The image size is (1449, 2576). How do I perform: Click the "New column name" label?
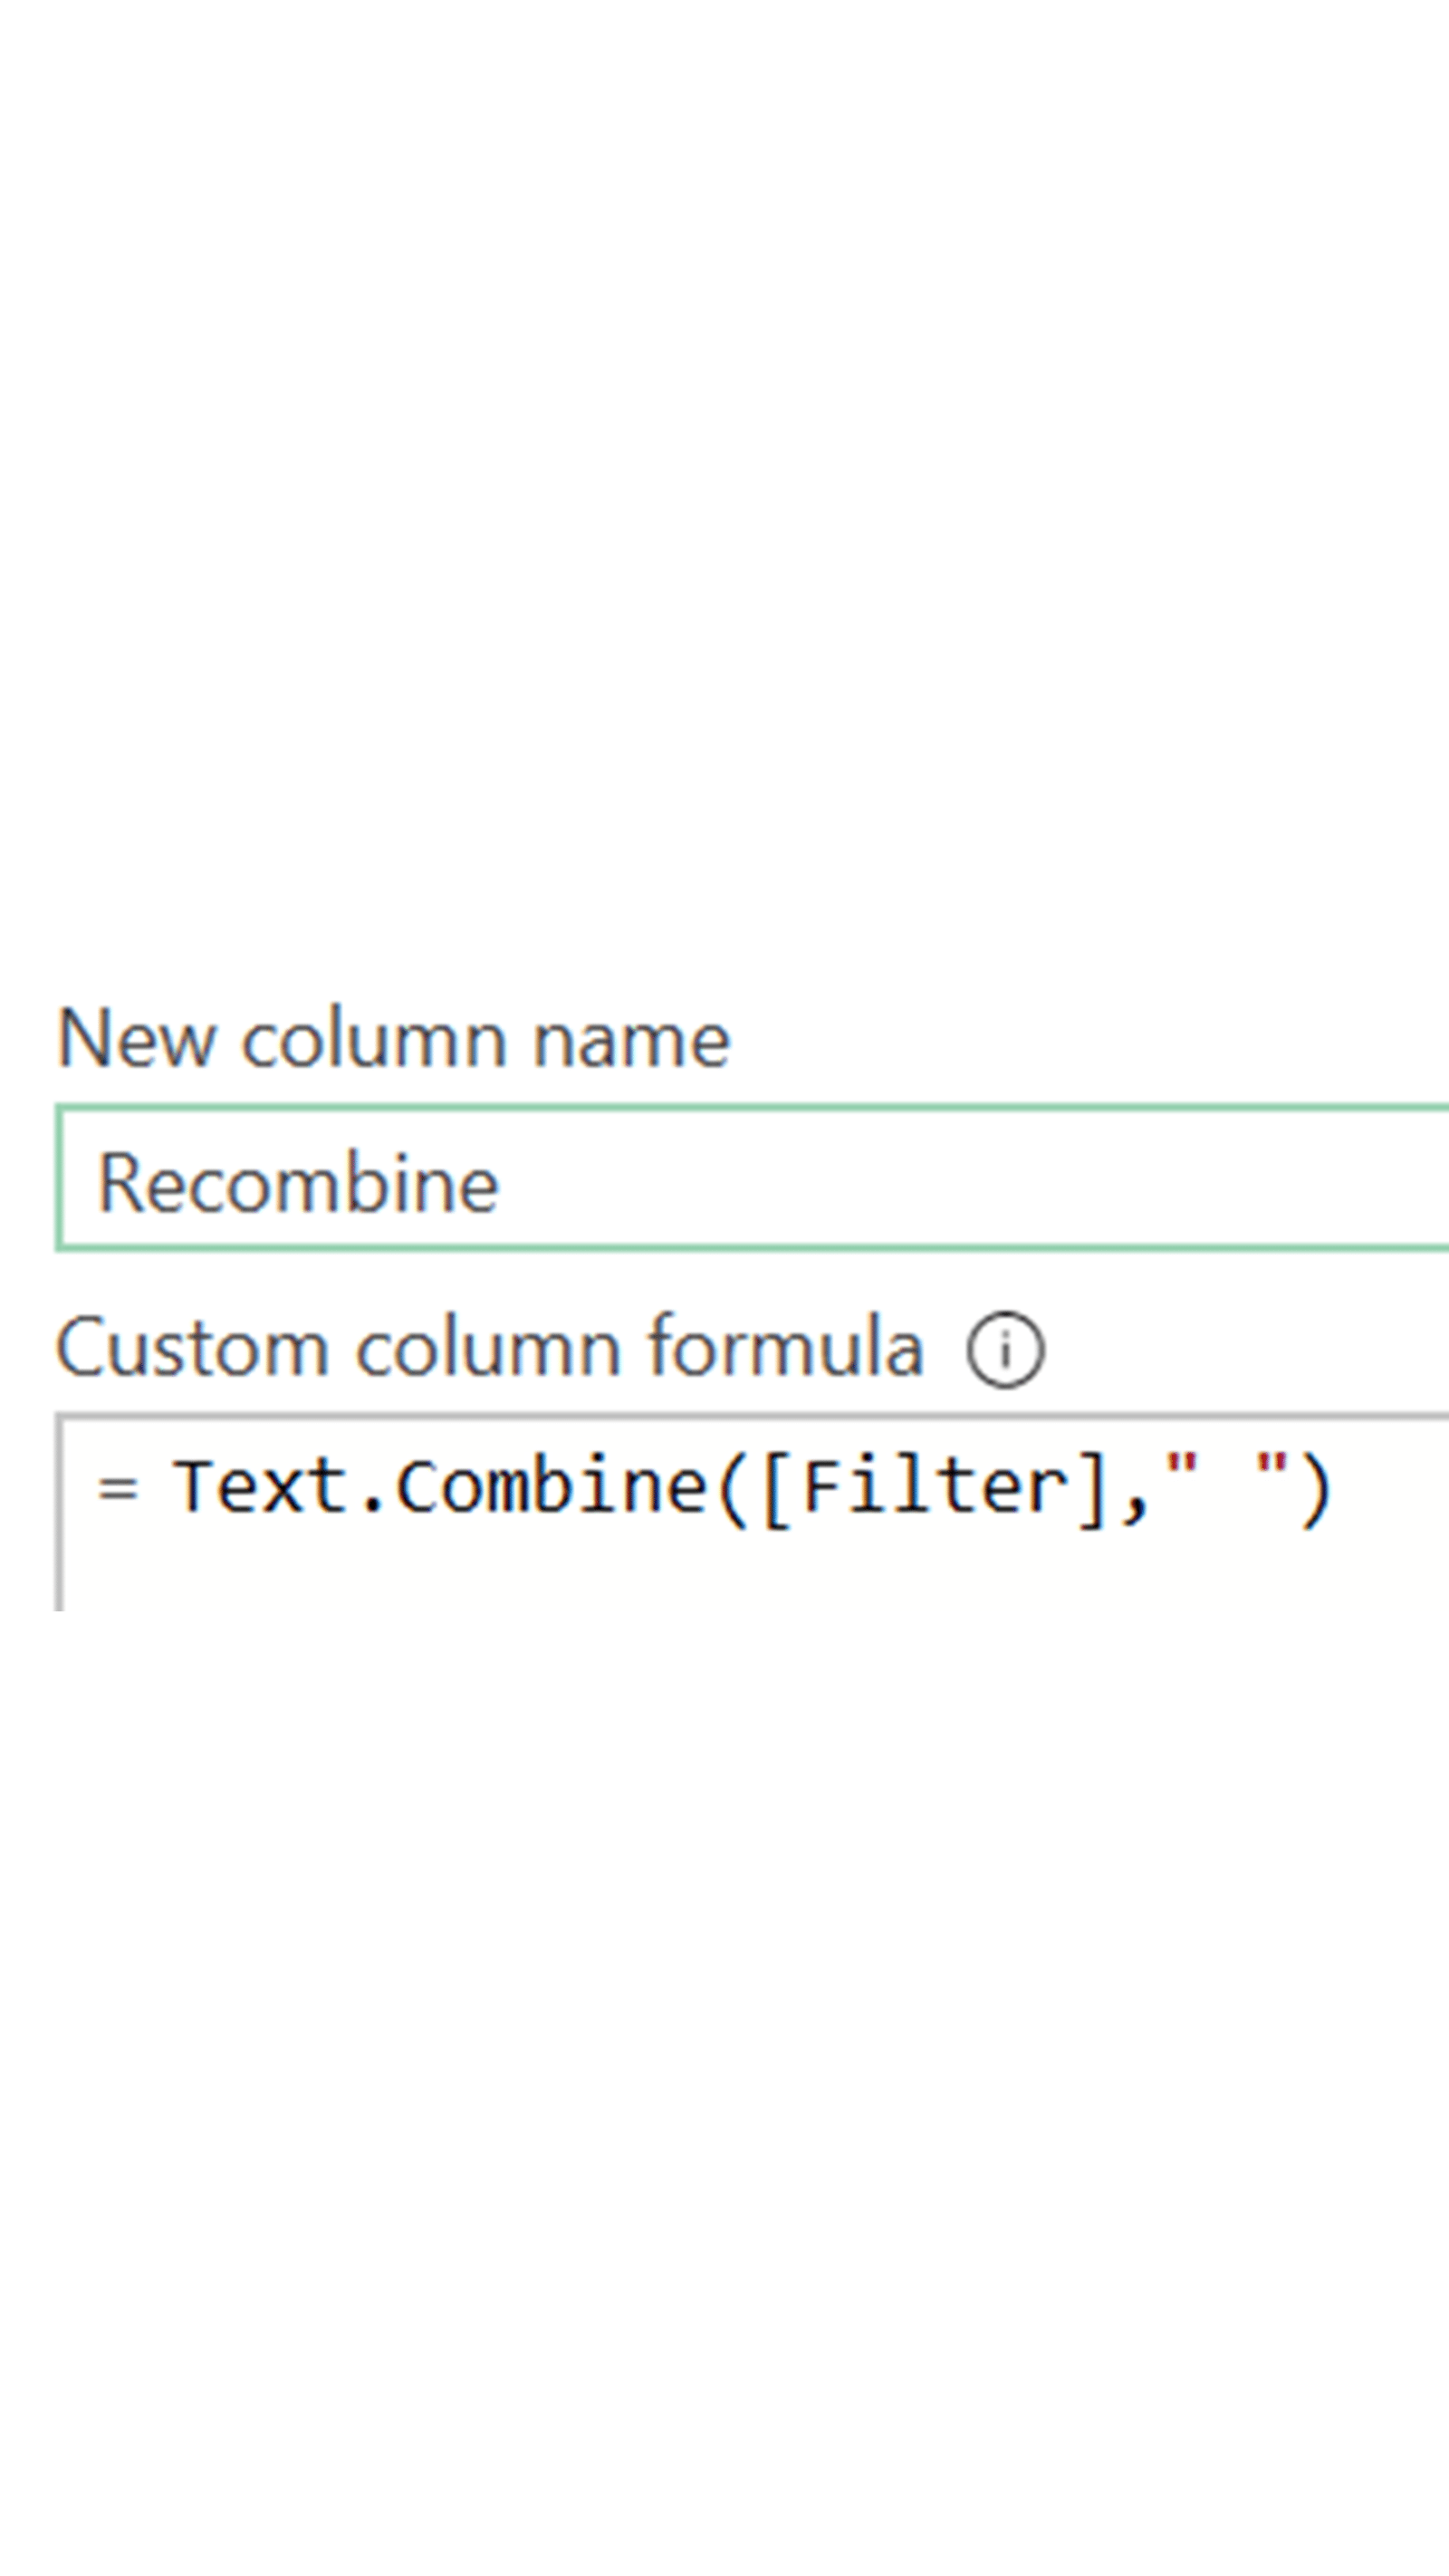(394, 1040)
